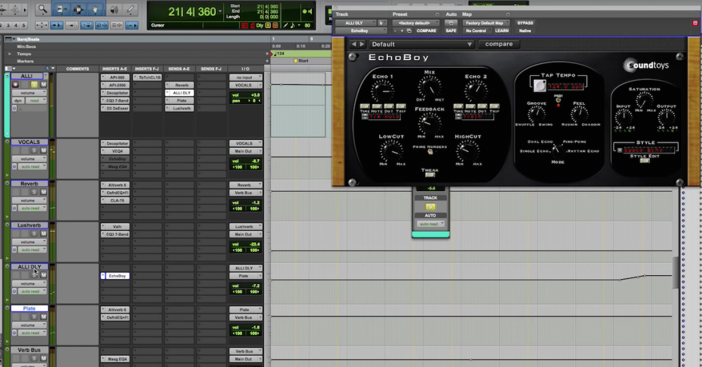This screenshot has width=702, height=367.
Task: Click the EchoBoy Feedback knob
Action: [429, 123]
